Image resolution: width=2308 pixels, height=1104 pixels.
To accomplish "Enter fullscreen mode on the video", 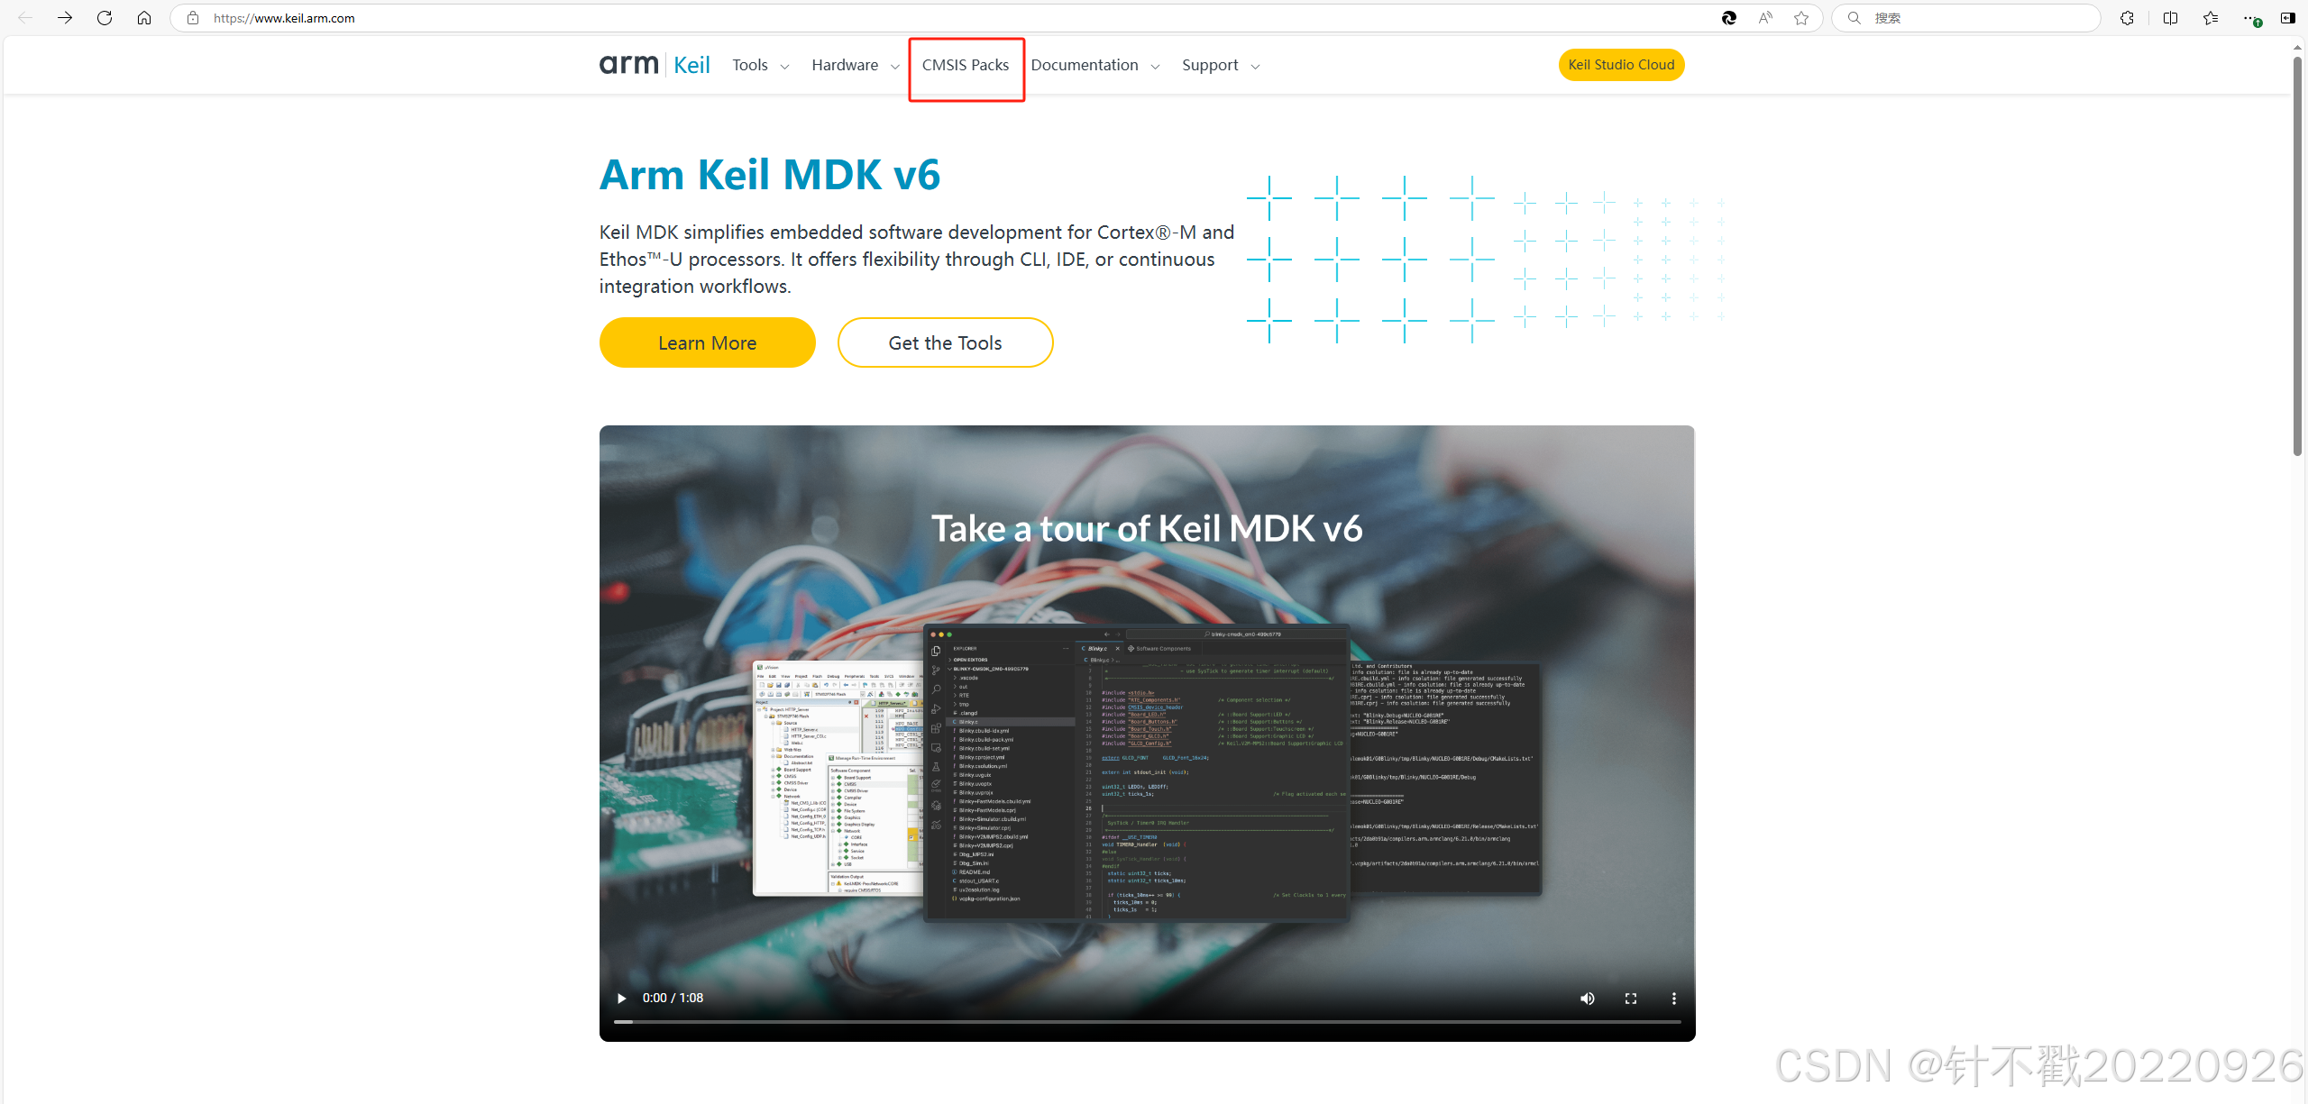I will click(x=1630, y=998).
